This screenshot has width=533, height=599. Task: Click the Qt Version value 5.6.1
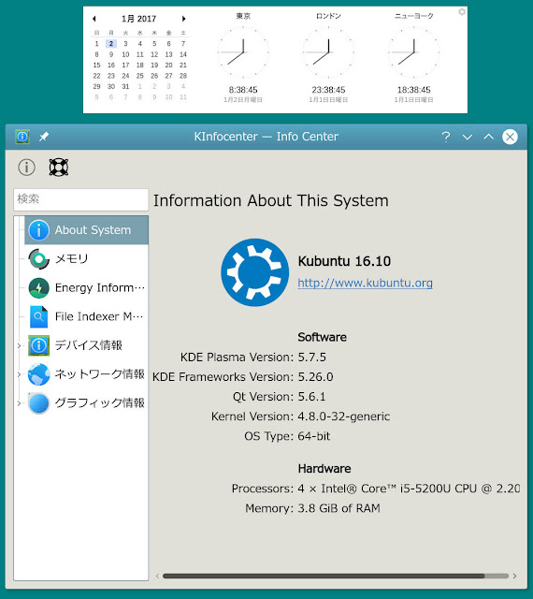pos(312,397)
